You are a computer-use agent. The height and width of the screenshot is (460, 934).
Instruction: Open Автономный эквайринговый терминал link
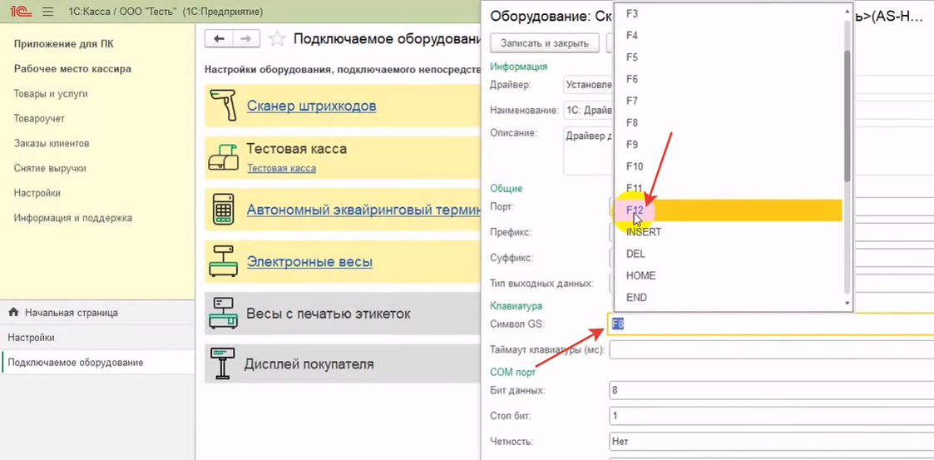pos(363,210)
